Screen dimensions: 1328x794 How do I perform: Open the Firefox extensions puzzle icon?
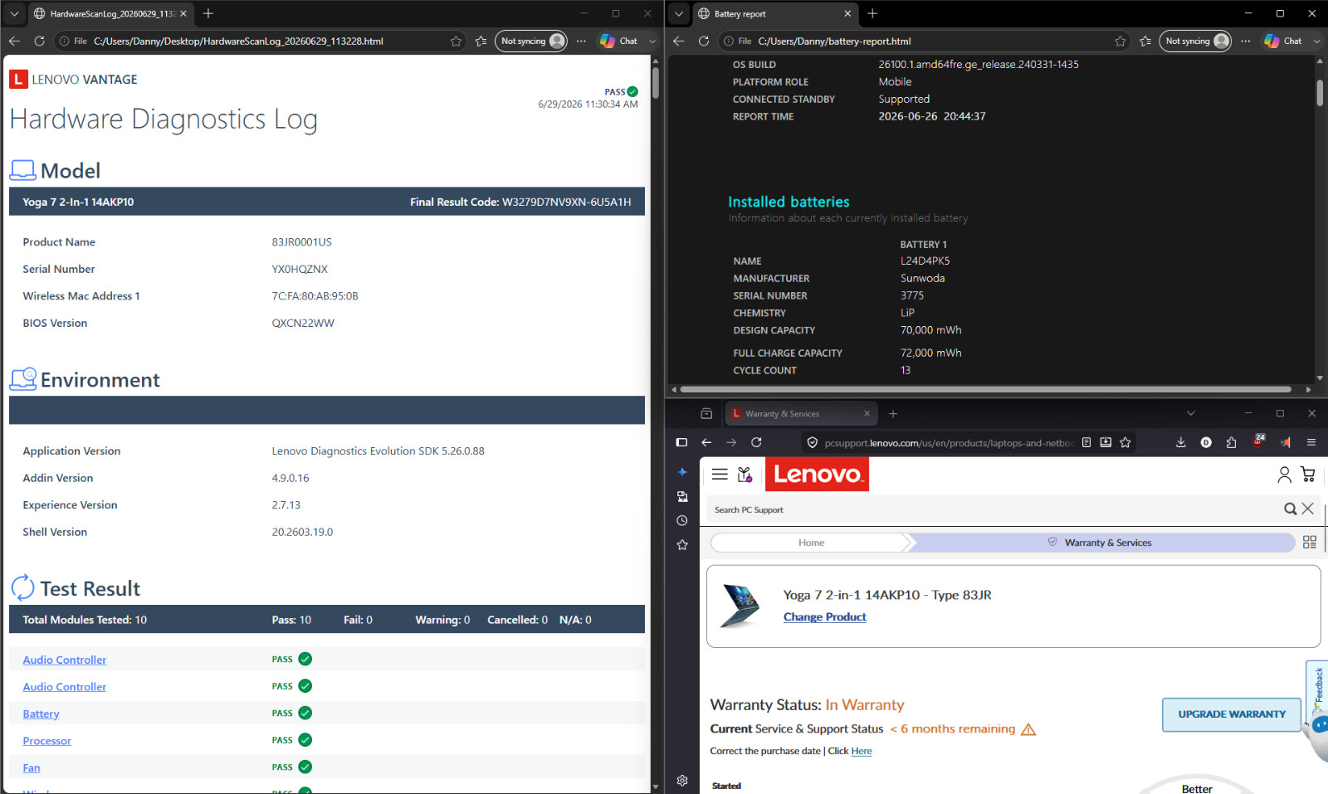1232,442
